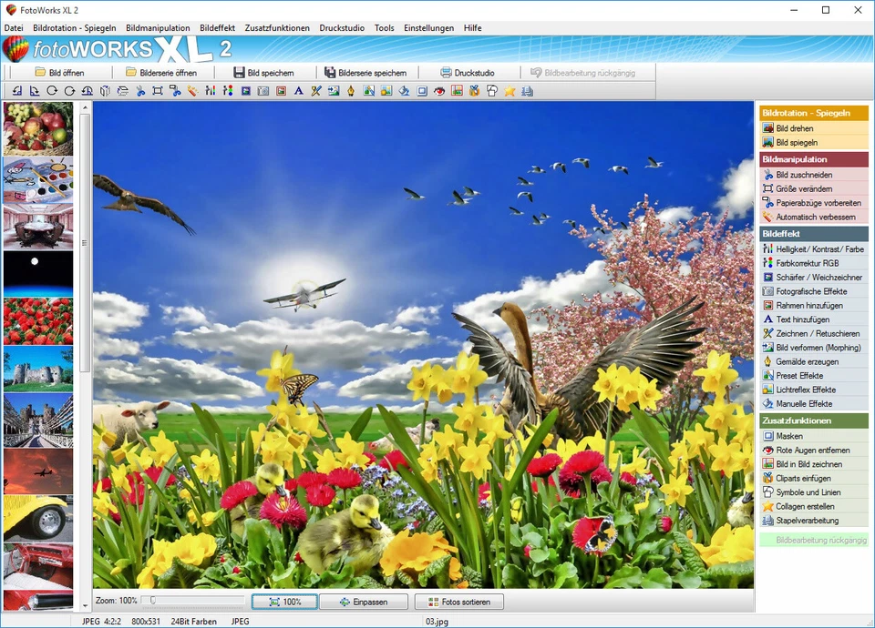Open Druckstudio from the upper button bar

465,72
